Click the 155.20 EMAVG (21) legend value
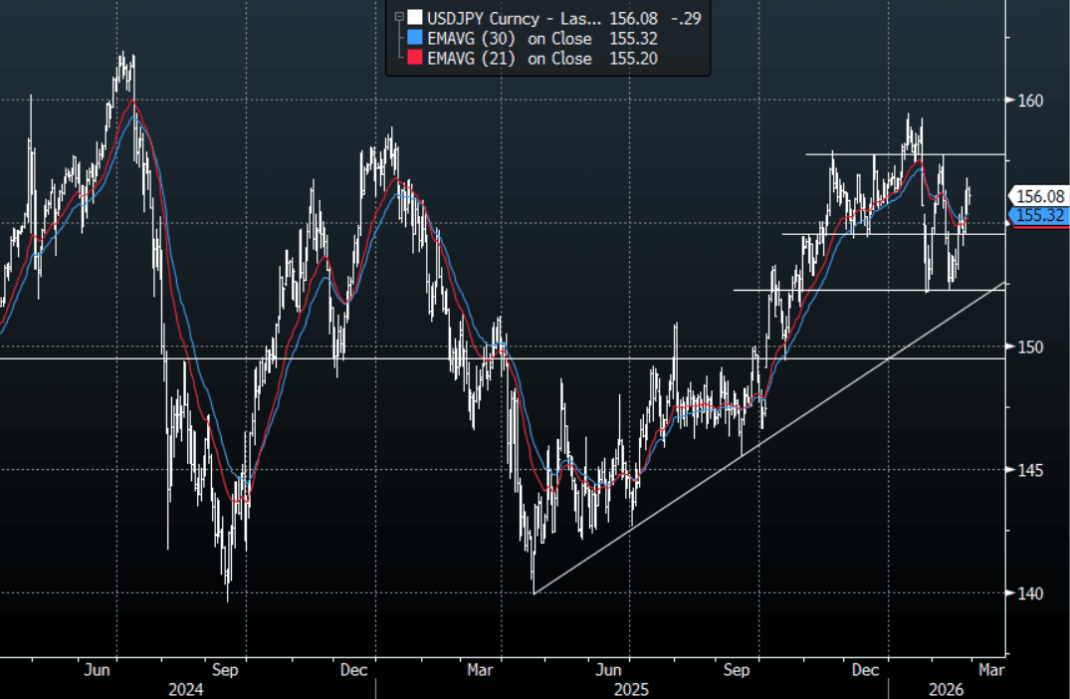Viewport: 1070px width, 699px height. pos(633,58)
